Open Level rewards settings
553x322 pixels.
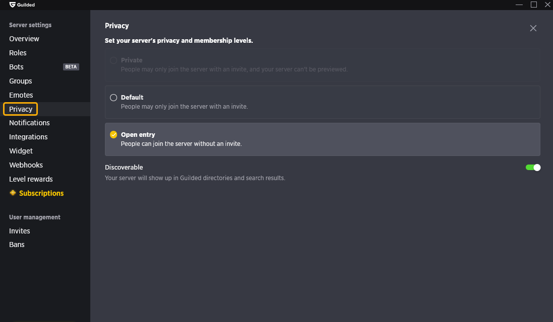pos(31,179)
